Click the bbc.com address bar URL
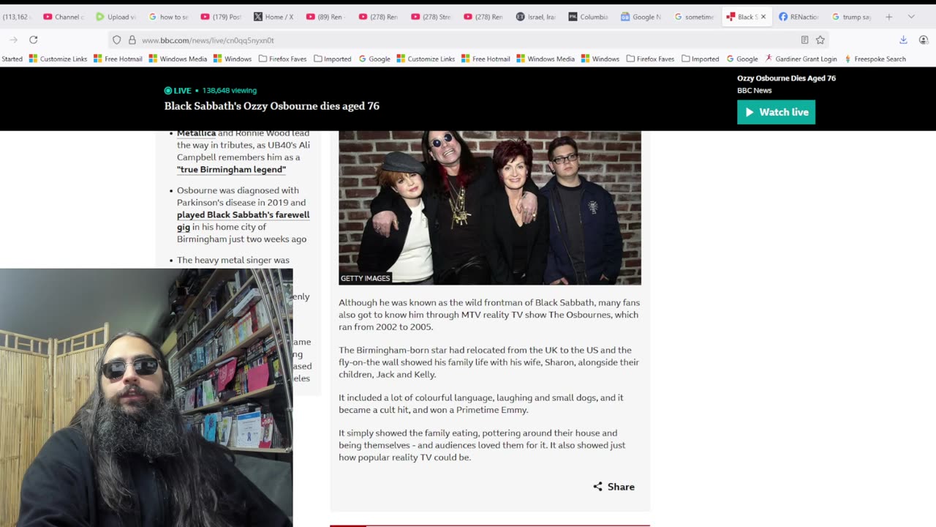This screenshot has height=527, width=936. (x=208, y=40)
